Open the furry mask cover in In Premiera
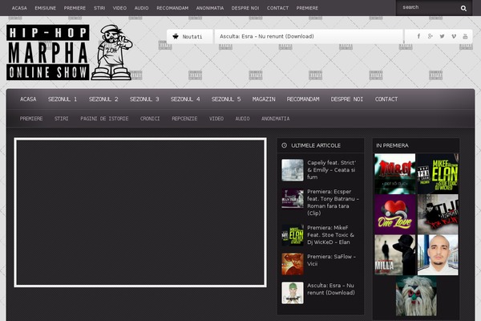The width and height of the screenshot is (481, 321). pos(416,295)
